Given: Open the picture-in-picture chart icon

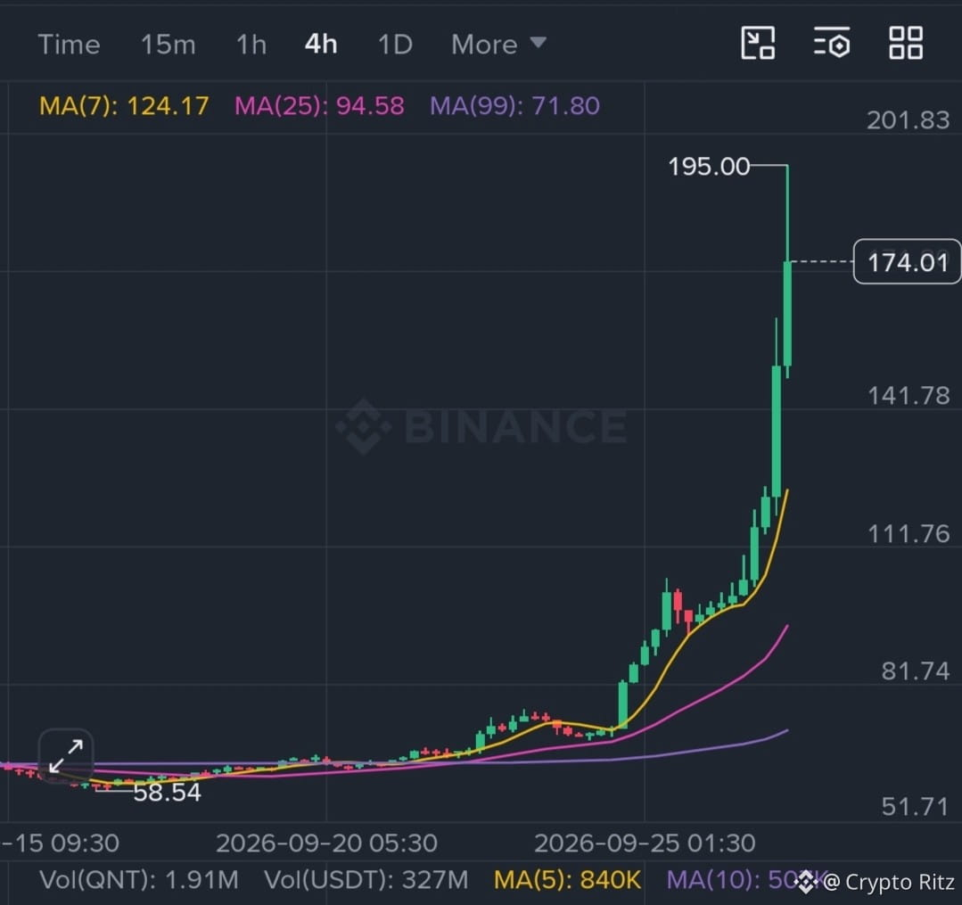Looking at the screenshot, I should pyautogui.click(x=758, y=43).
